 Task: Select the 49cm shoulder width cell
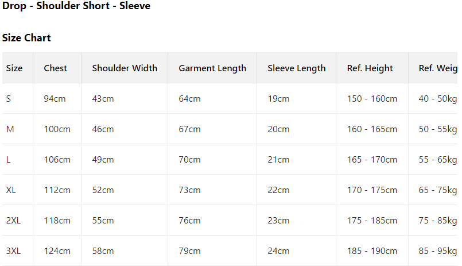pyautogui.click(x=103, y=159)
